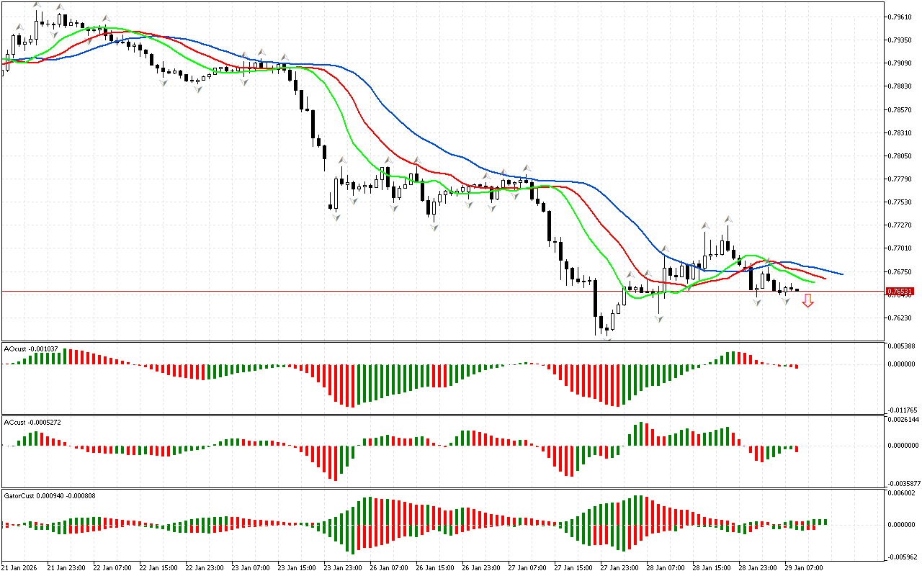This screenshot has width=922, height=576.
Task: Click the last red AOcust histogram bar
Action: click(x=797, y=366)
